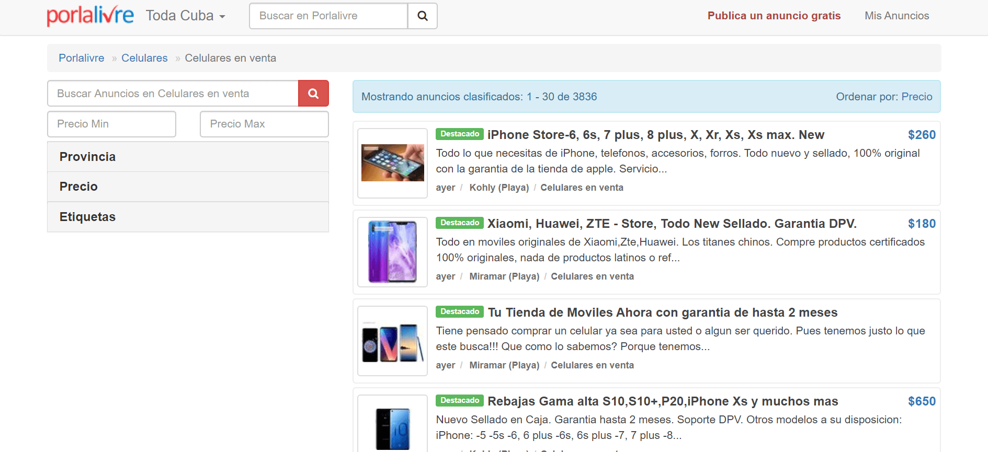This screenshot has width=988, height=452.
Task: Click Mostrando anuncios clasificados count text
Action: [x=479, y=97]
